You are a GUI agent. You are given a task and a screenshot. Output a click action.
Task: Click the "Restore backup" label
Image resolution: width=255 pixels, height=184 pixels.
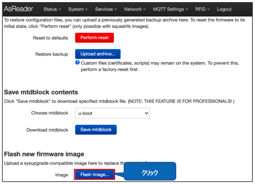coord(51,54)
